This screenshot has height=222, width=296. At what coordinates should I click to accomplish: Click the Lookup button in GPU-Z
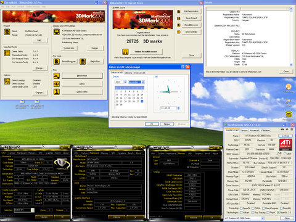point(286,136)
